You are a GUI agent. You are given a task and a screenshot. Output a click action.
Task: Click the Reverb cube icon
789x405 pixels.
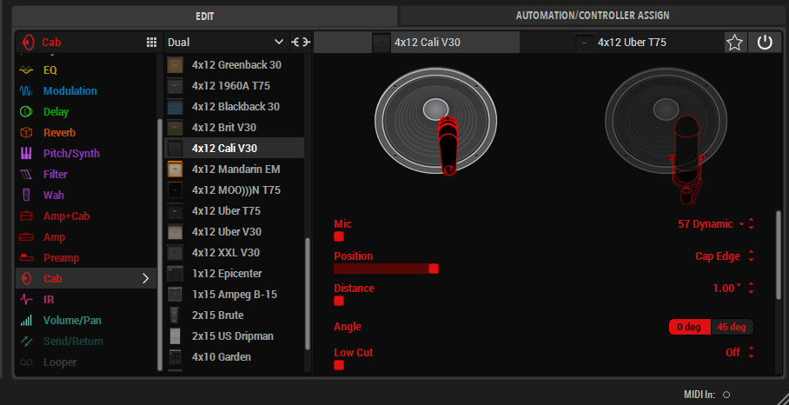click(26, 133)
